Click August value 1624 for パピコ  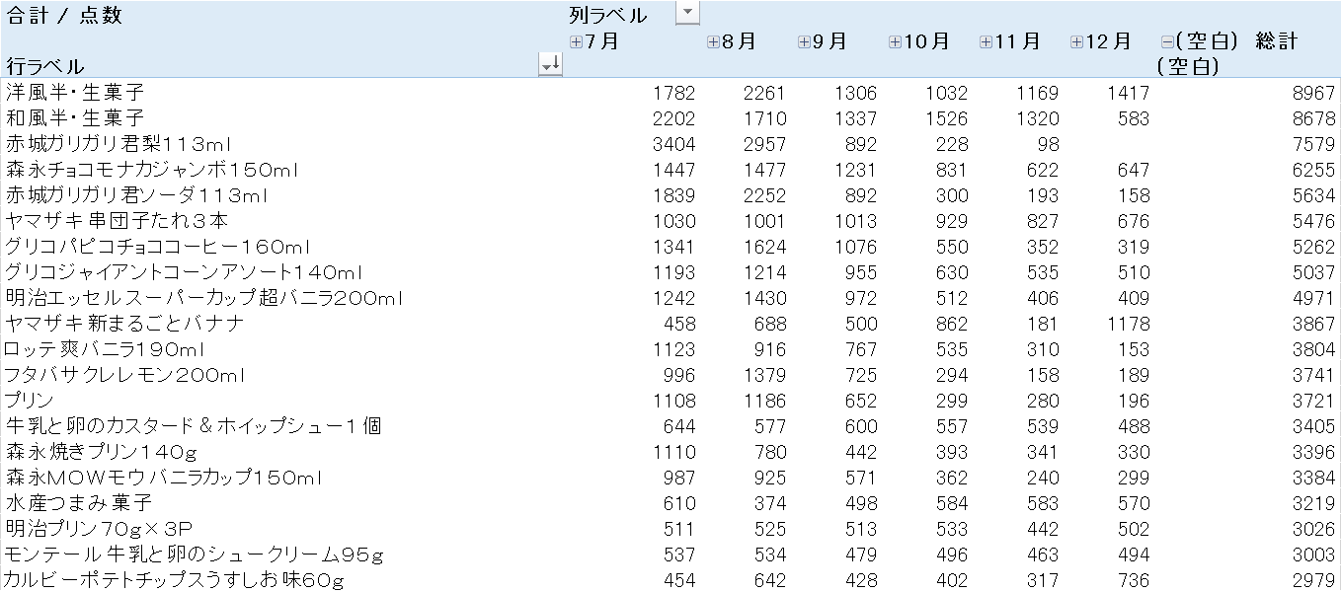[x=765, y=247]
